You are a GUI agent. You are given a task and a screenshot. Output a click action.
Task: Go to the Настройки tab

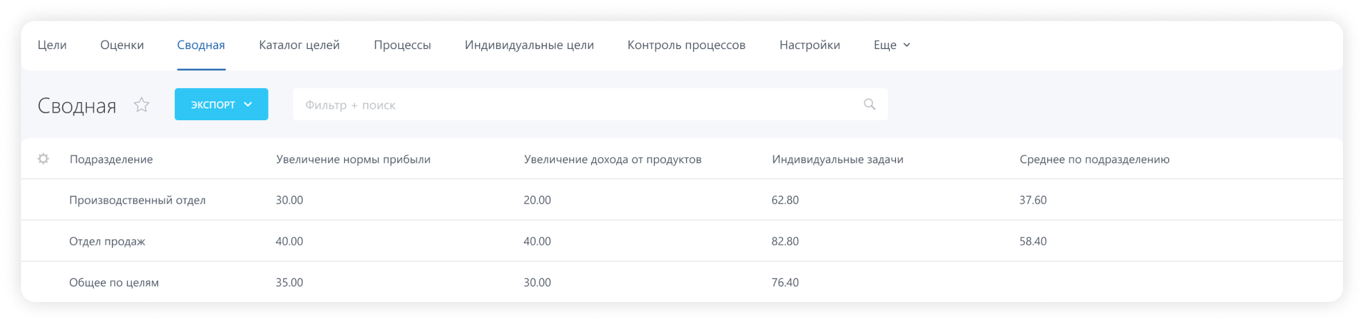point(809,45)
